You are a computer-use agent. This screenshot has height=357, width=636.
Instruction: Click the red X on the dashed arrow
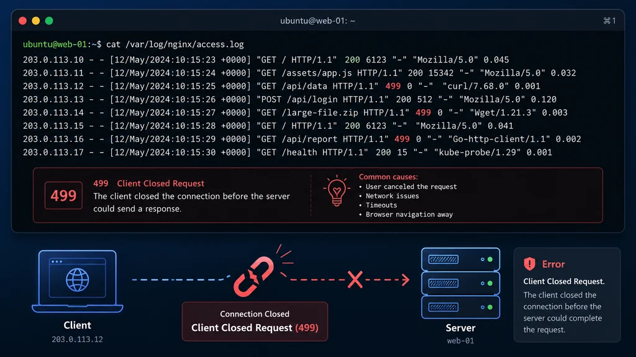click(355, 280)
